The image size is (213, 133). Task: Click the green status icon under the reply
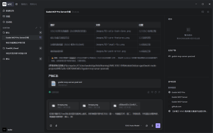pos(50,92)
